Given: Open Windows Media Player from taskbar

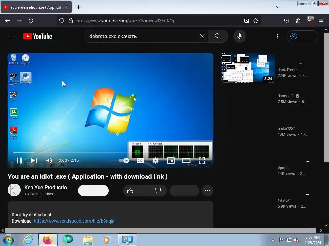Looking at the screenshot, I should (107, 240).
